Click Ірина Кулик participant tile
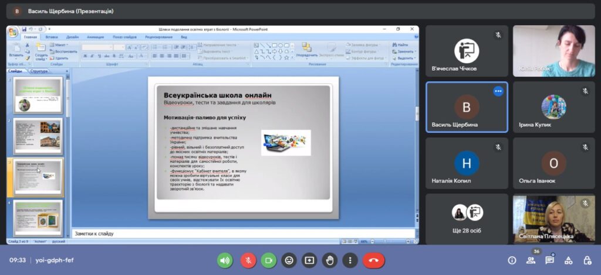This screenshot has width=601, height=275. [x=554, y=107]
